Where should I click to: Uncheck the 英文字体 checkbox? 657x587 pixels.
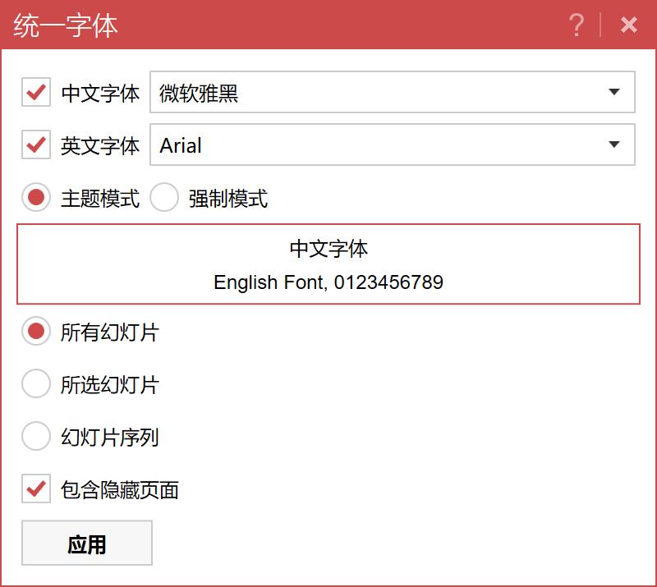point(36,145)
